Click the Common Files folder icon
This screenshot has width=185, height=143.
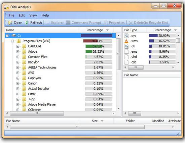[24, 57]
